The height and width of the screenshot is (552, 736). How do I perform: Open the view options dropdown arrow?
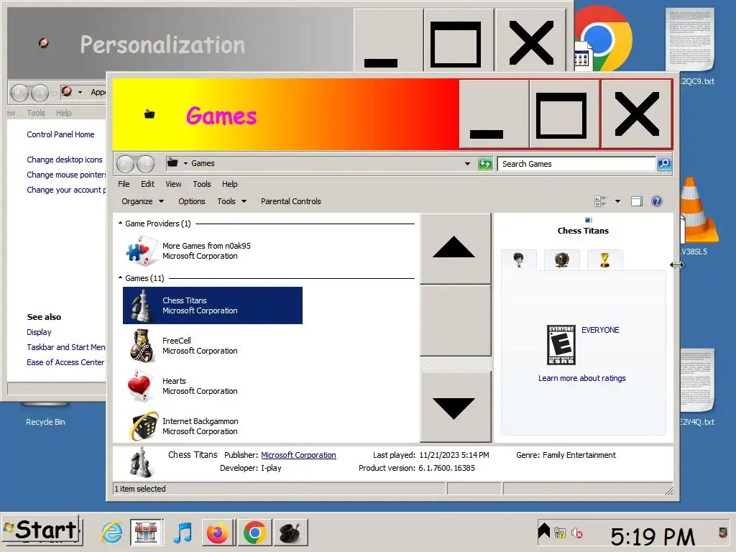(617, 201)
